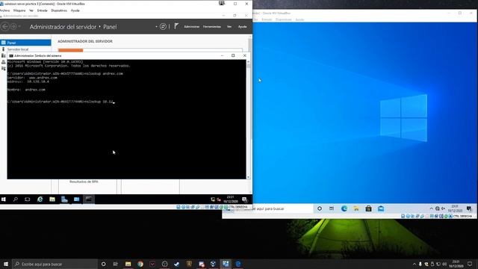Launch Internet Explorer in Server VM taskbar
The image size is (478, 269).
pos(40,200)
